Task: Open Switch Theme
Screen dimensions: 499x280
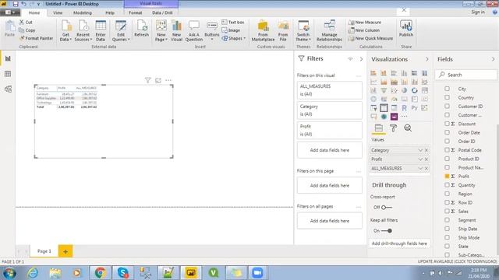Action: click(303, 30)
